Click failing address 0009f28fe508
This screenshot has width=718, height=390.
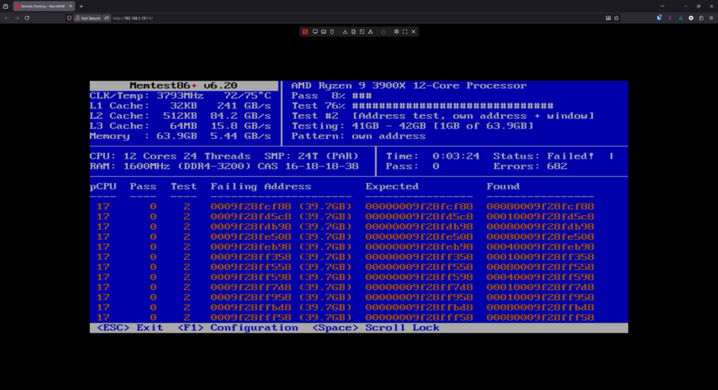pos(251,237)
